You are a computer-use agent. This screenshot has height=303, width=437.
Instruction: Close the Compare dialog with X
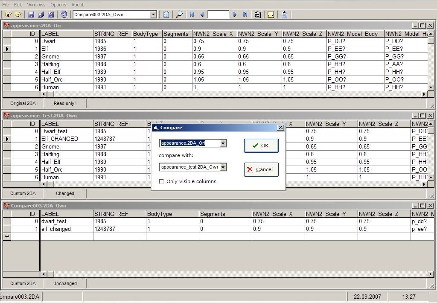[280, 128]
